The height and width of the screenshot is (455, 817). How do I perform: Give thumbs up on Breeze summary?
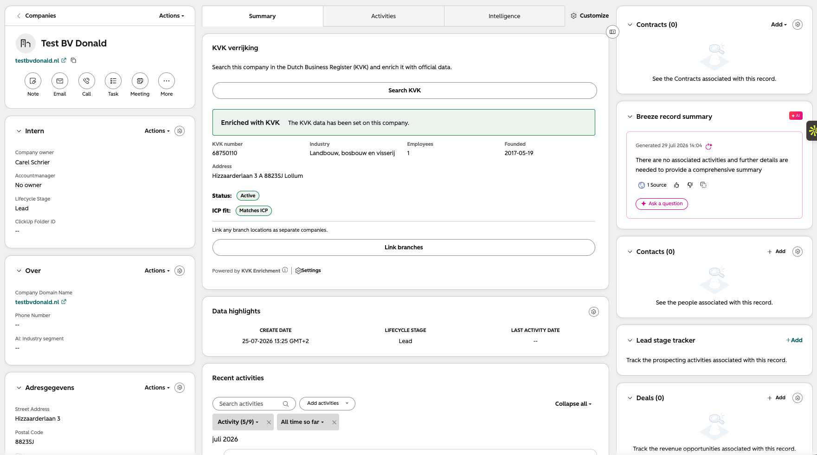click(x=676, y=185)
